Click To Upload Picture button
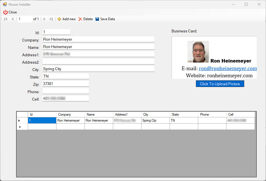This screenshot has width=266, height=181. pos(220,84)
